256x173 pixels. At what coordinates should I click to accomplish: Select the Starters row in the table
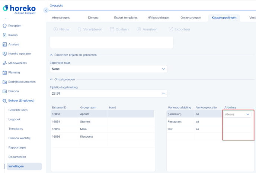click(102, 122)
